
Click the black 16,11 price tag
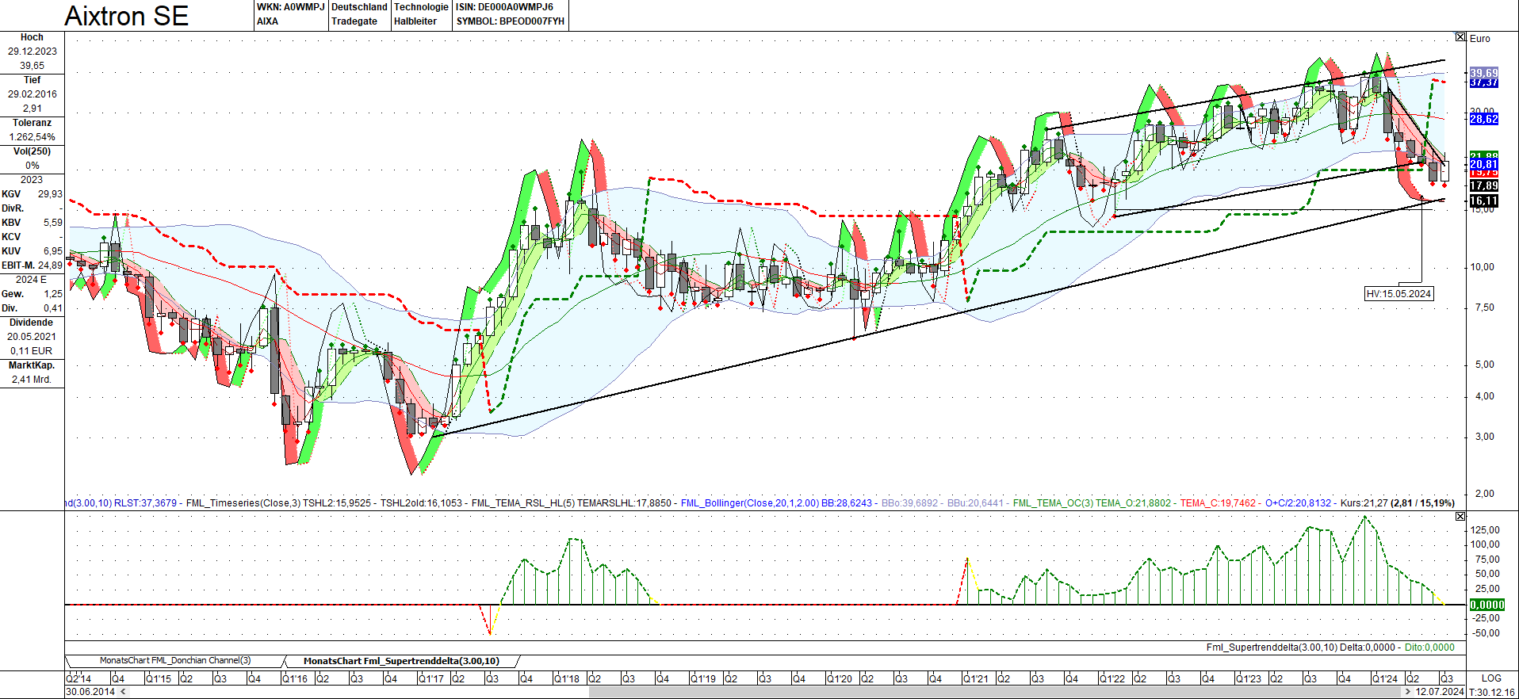click(1484, 201)
